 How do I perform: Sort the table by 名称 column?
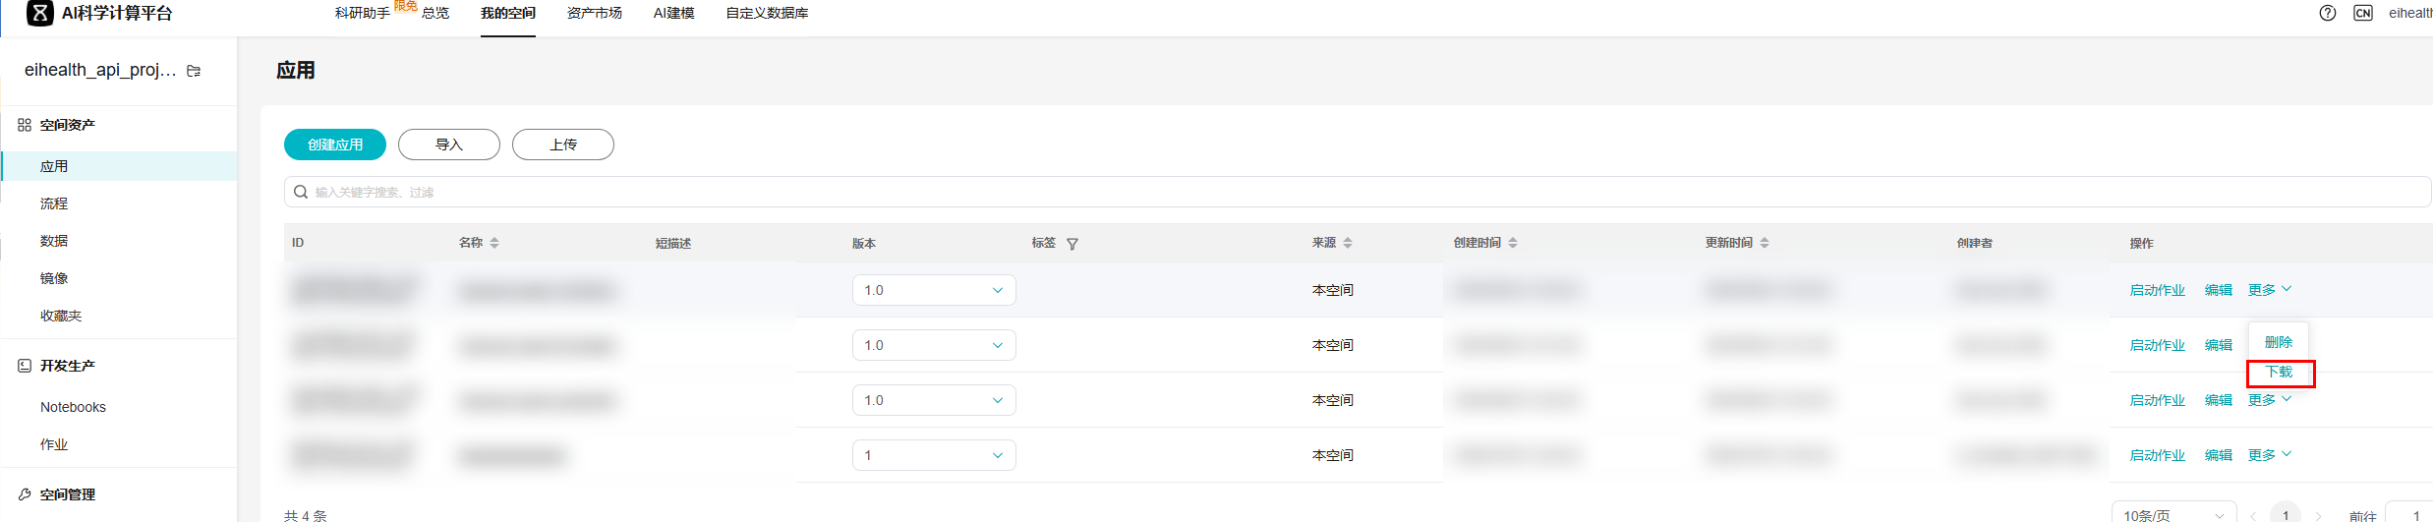(x=494, y=243)
